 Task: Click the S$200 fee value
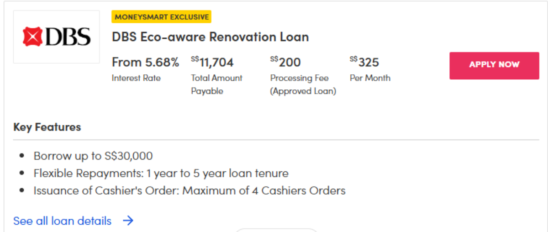point(285,62)
